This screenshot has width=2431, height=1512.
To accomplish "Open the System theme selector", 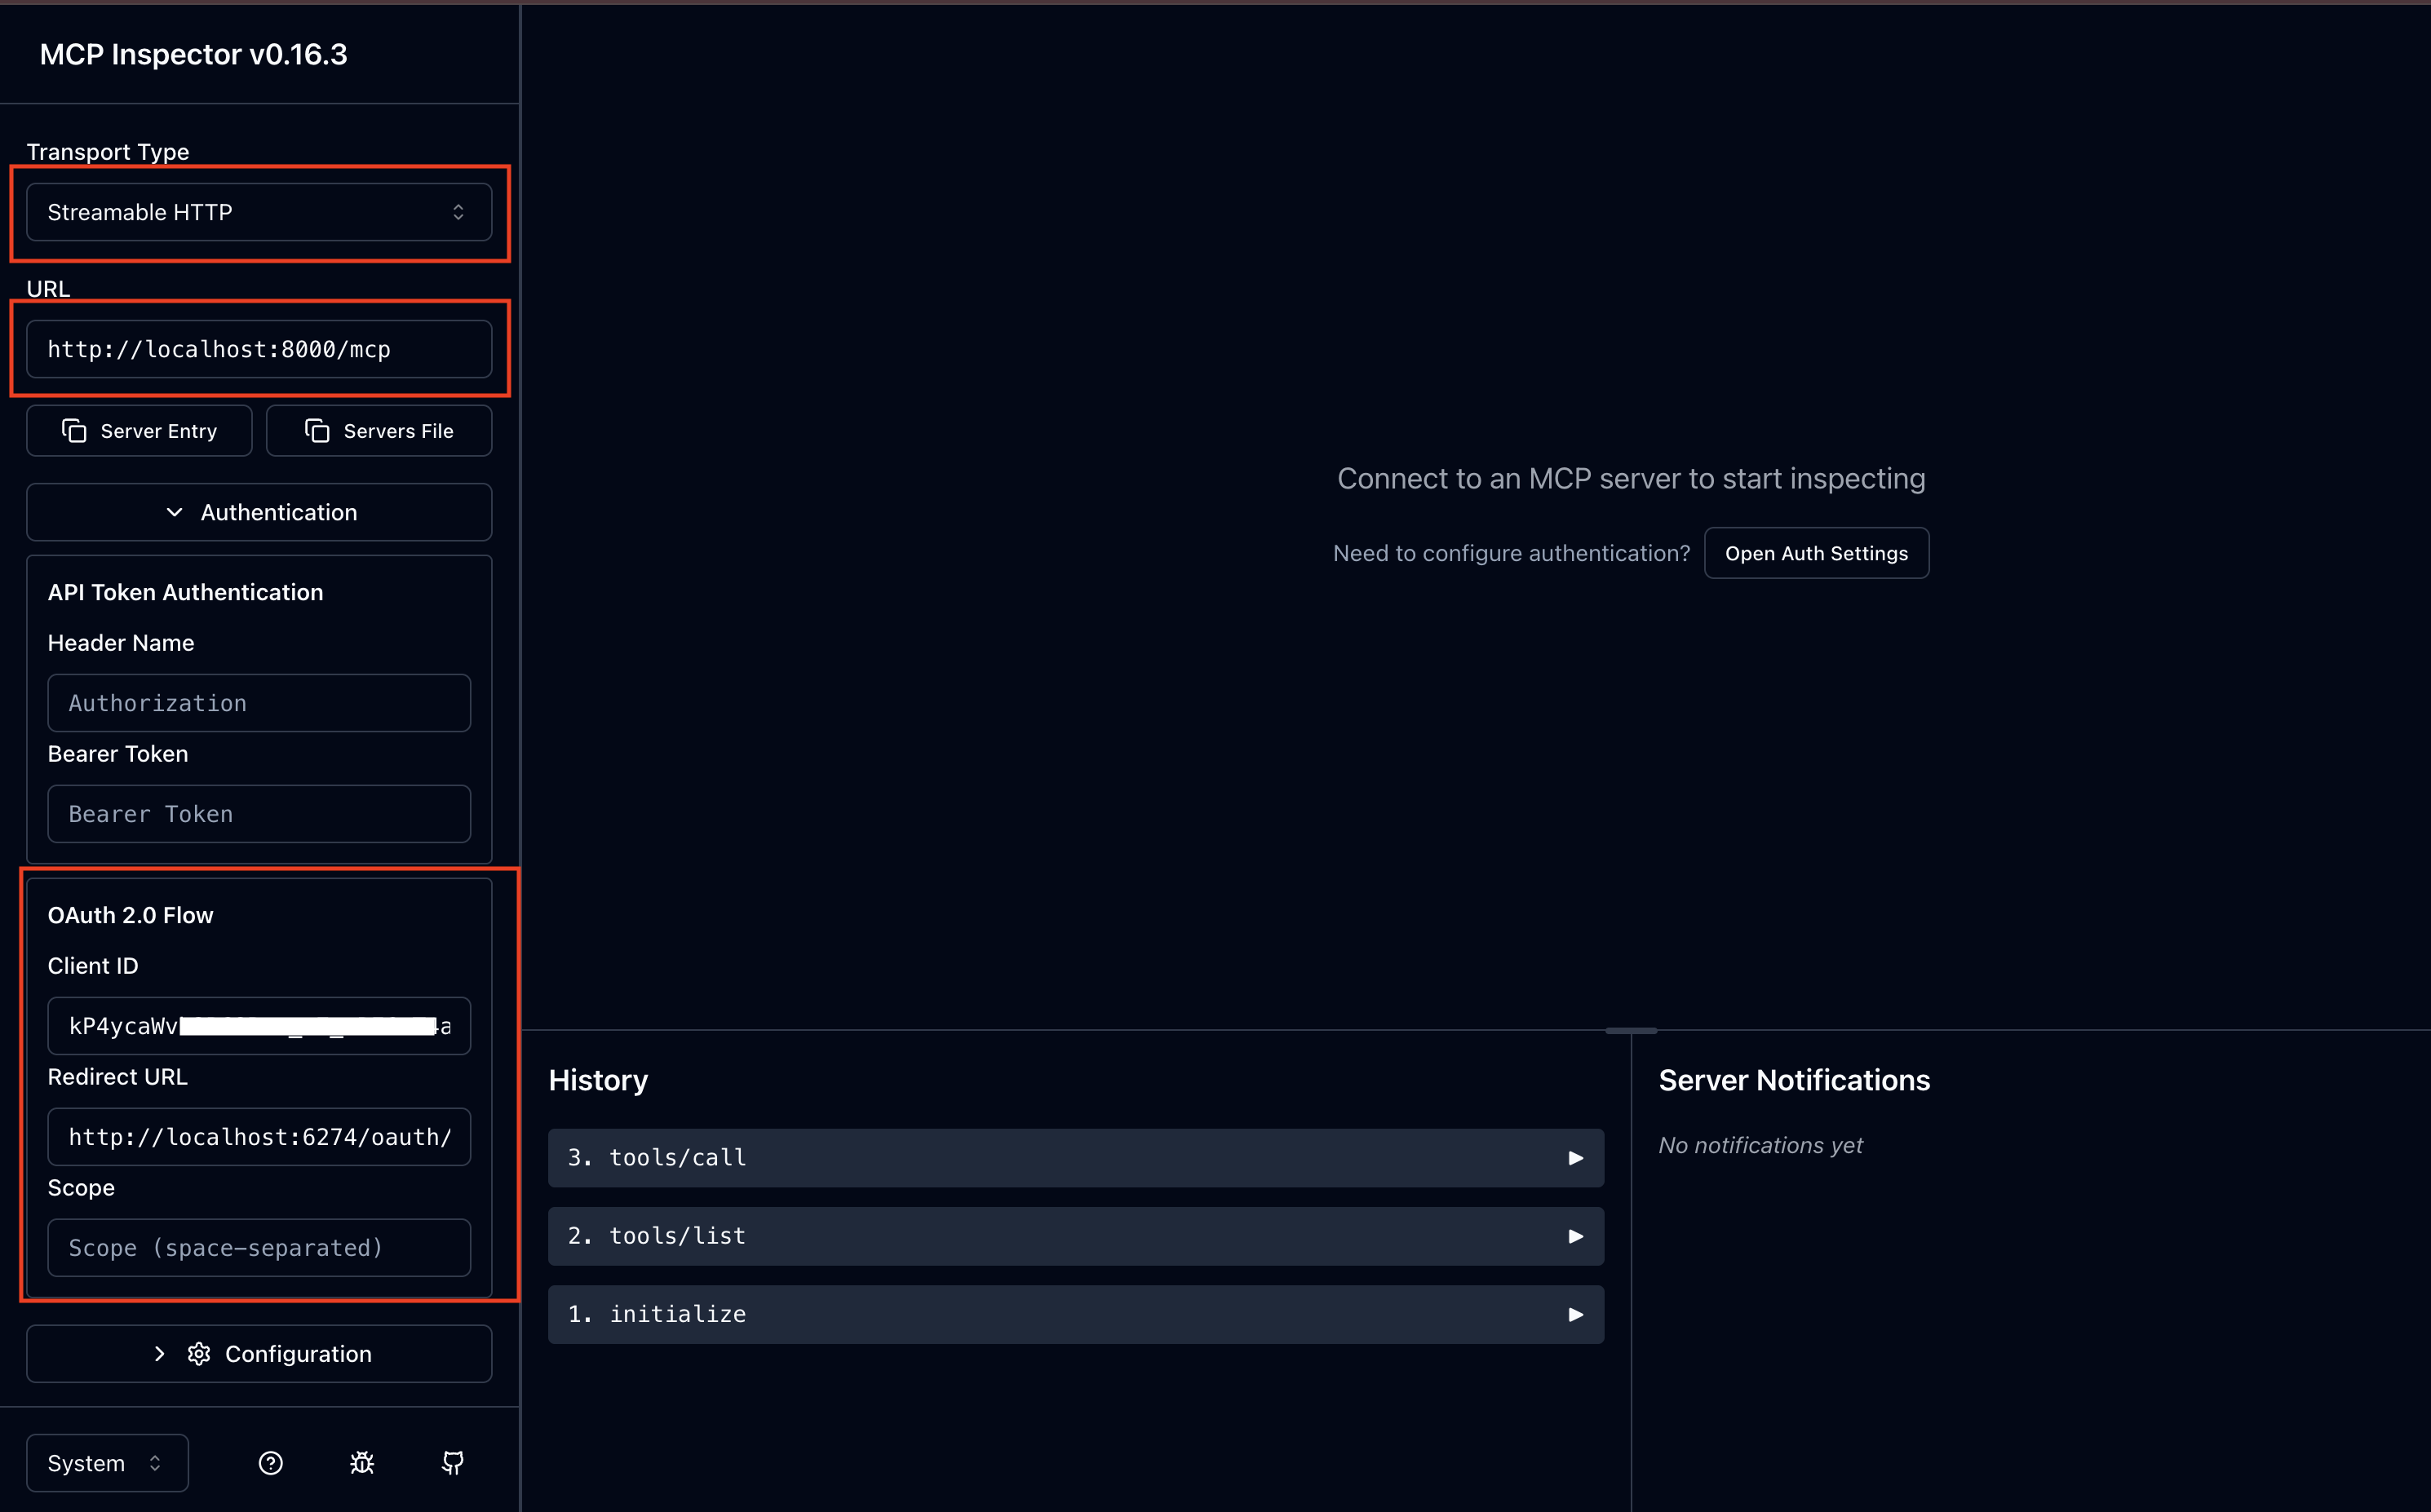I will point(106,1463).
